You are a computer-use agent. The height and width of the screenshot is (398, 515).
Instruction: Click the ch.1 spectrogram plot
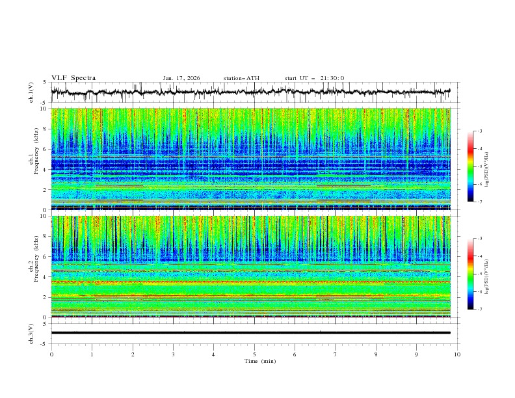tap(250, 159)
